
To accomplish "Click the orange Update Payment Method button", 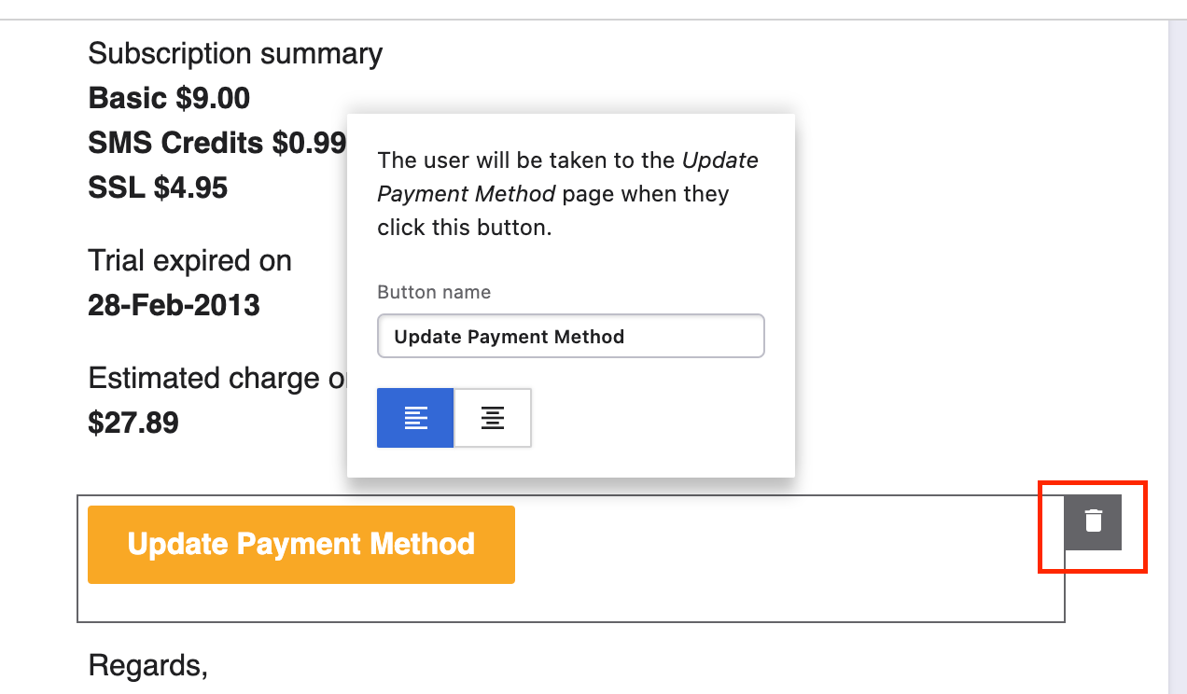I will coord(300,545).
